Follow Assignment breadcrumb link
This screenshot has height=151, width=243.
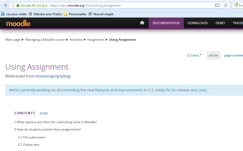pyautogui.click(x=96, y=40)
